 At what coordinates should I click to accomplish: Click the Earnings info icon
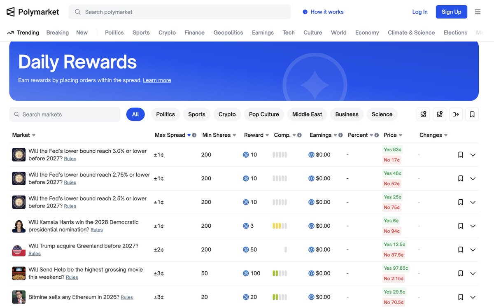[x=340, y=135]
